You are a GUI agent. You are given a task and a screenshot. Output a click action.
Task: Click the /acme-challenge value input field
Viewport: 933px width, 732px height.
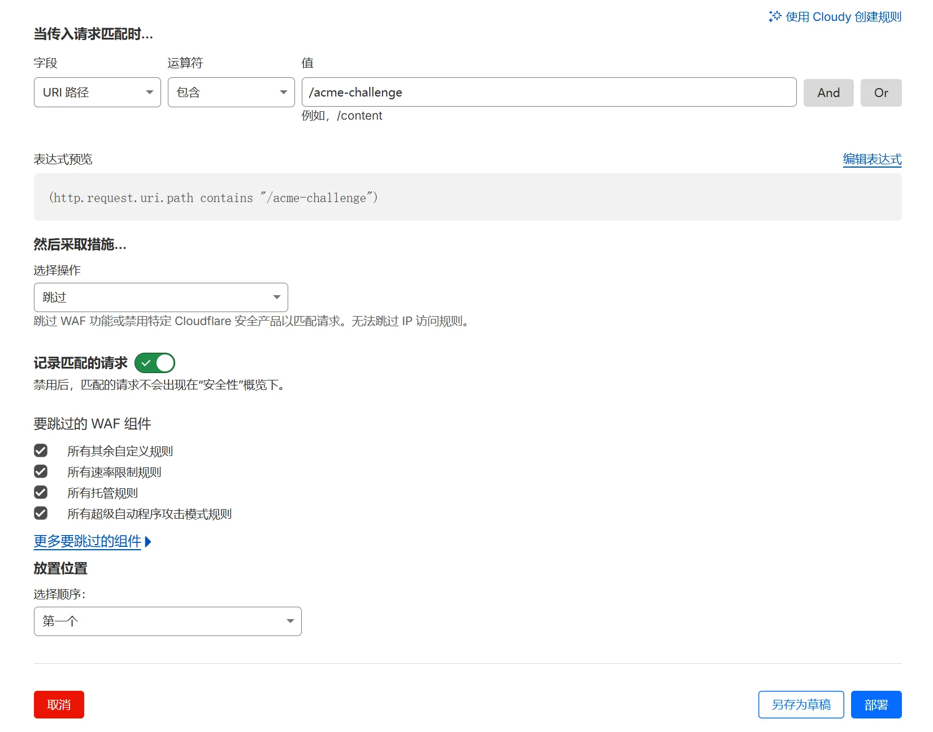point(548,93)
